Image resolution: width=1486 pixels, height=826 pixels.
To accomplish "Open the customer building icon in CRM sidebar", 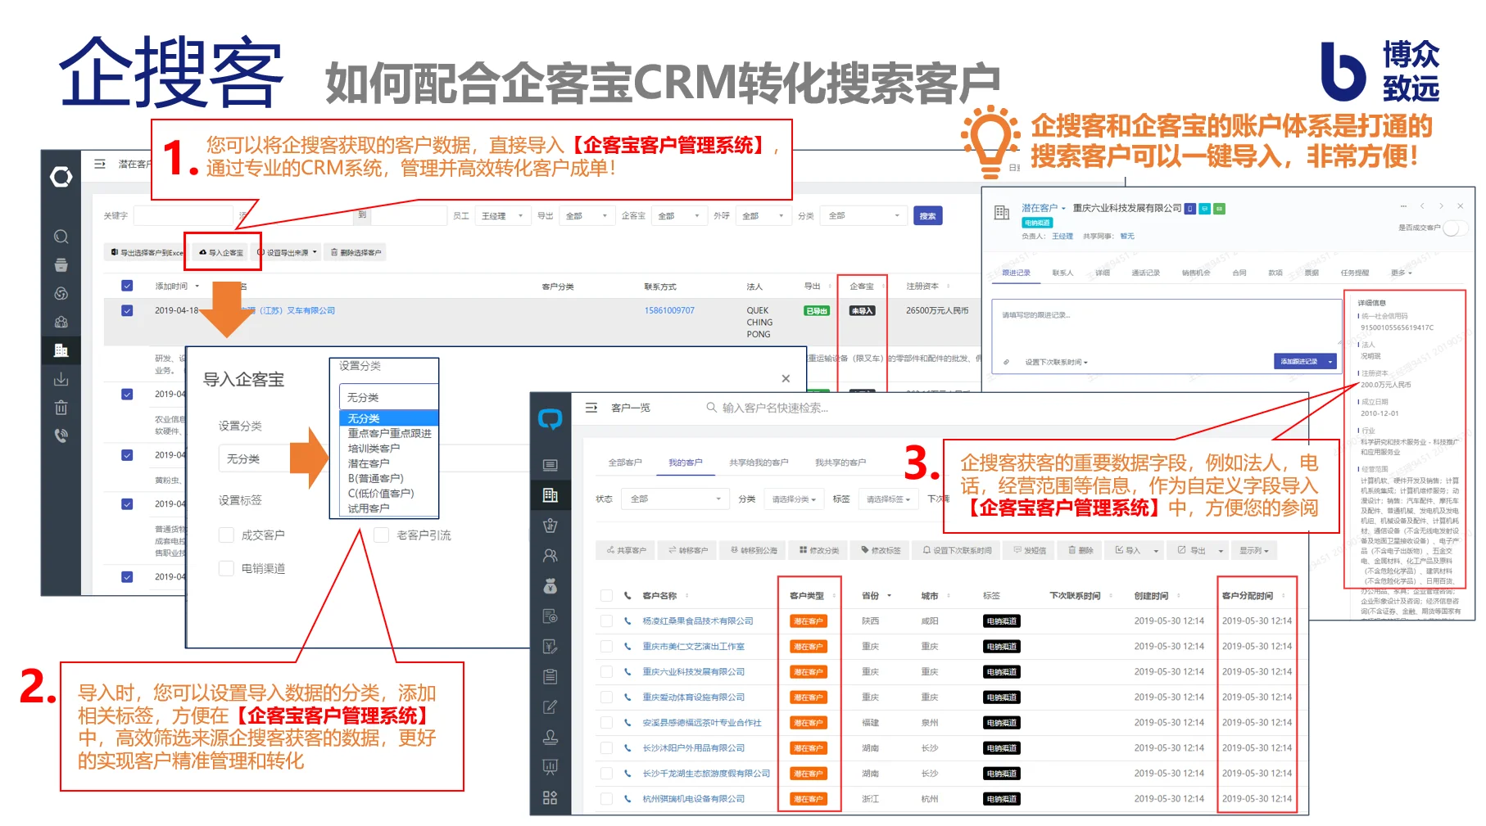I will pos(550,495).
